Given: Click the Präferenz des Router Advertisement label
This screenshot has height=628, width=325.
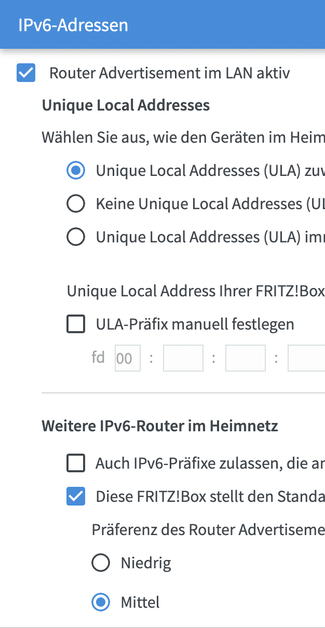Looking at the screenshot, I should point(208,530).
